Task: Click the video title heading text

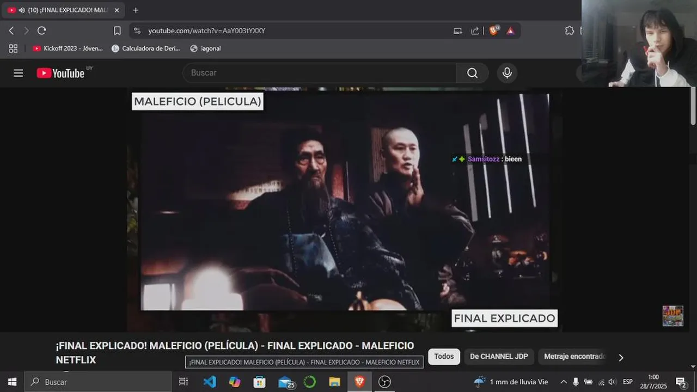Action: (x=235, y=353)
